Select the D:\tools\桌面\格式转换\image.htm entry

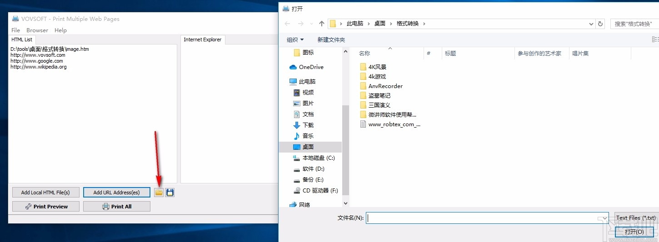pyautogui.click(x=50, y=49)
